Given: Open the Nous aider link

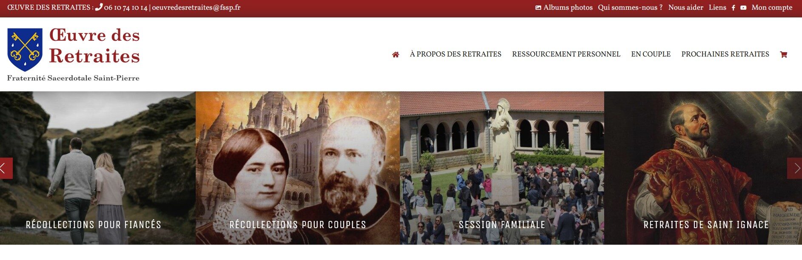Looking at the screenshot, I should [x=685, y=8].
